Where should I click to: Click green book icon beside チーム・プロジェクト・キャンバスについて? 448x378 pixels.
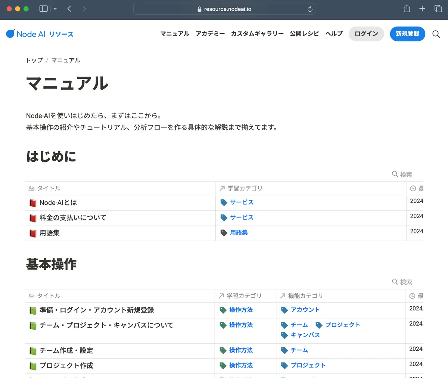pyautogui.click(x=33, y=326)
